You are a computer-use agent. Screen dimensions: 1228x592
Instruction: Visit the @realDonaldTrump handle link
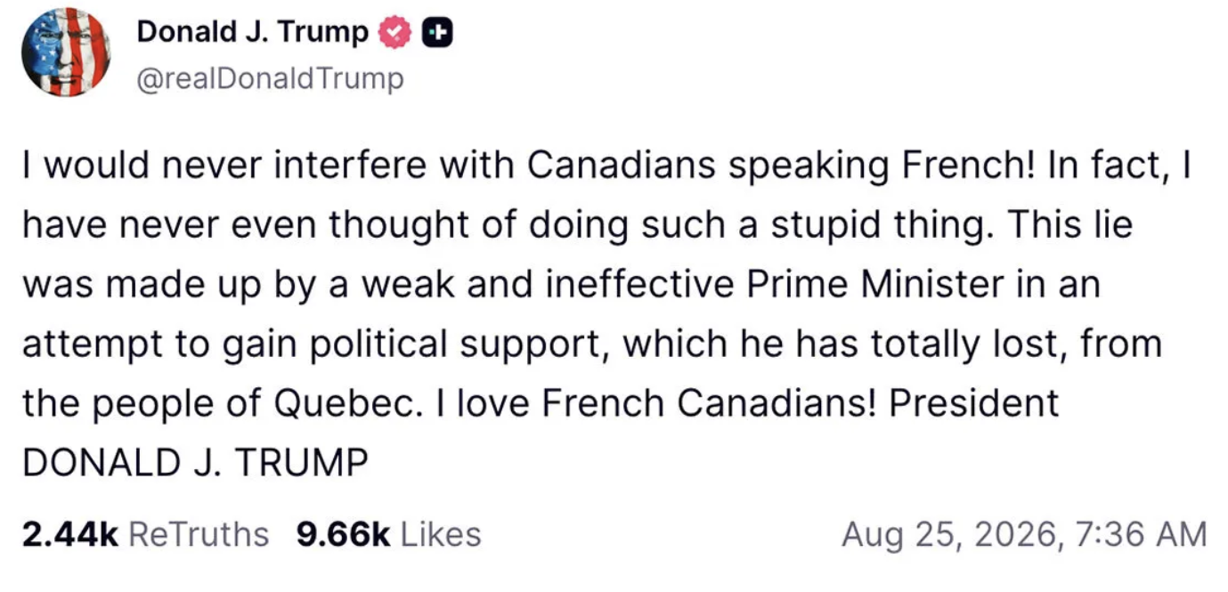click(x=269, y=79)
